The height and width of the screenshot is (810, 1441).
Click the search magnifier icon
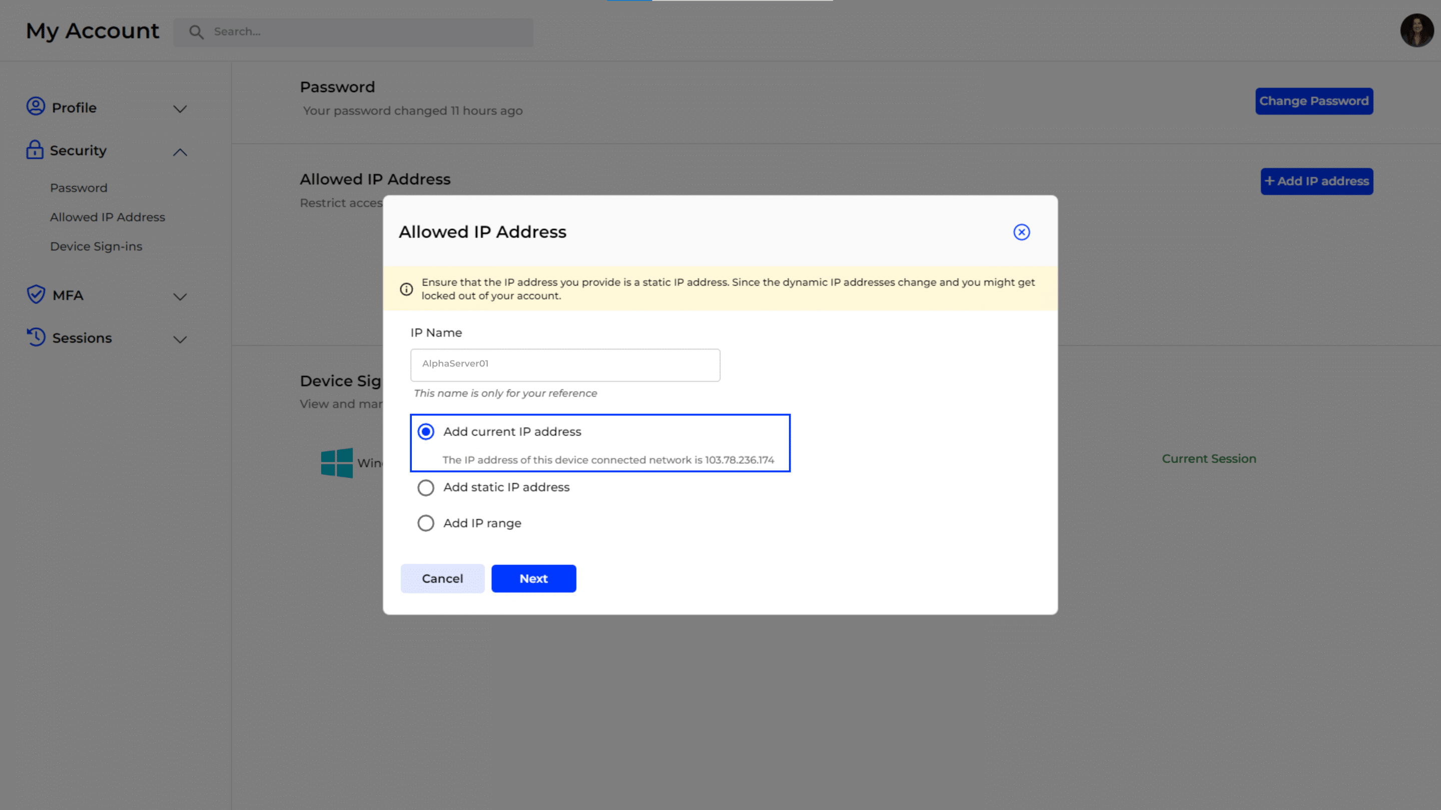point(196,32)
